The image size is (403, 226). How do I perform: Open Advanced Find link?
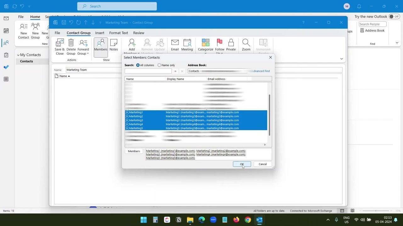(261, 71)
